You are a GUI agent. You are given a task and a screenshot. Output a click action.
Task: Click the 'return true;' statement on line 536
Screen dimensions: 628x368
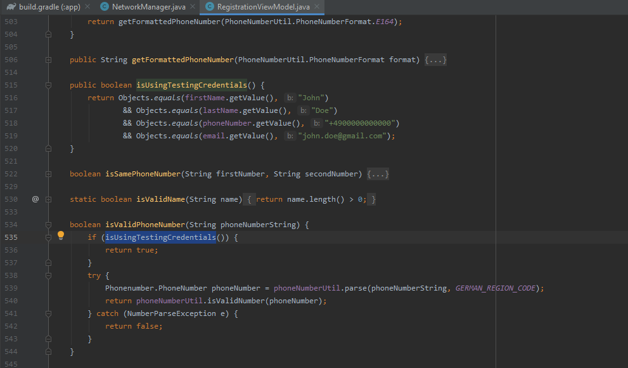pyautogui.click(x=132, y=250)
